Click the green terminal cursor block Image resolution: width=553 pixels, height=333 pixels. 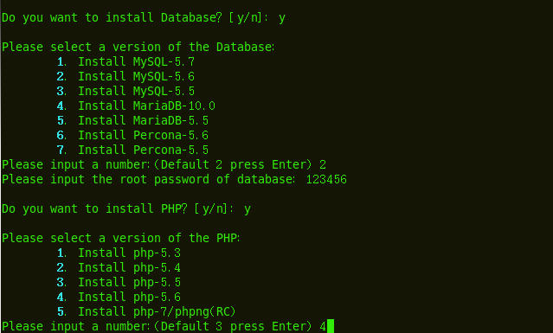(x=331, y=326)
